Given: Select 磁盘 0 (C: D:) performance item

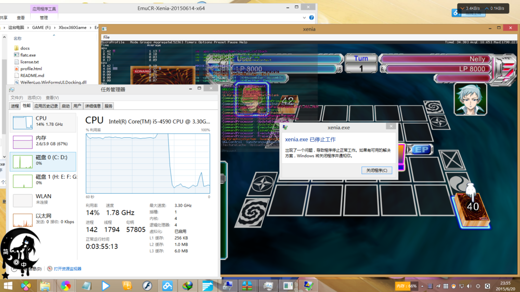Looking at the screenshot, I should point(43,162).
